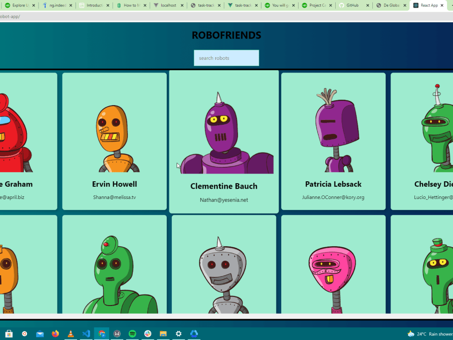Open File Explorer from taskbar

[x=163, y=334]
